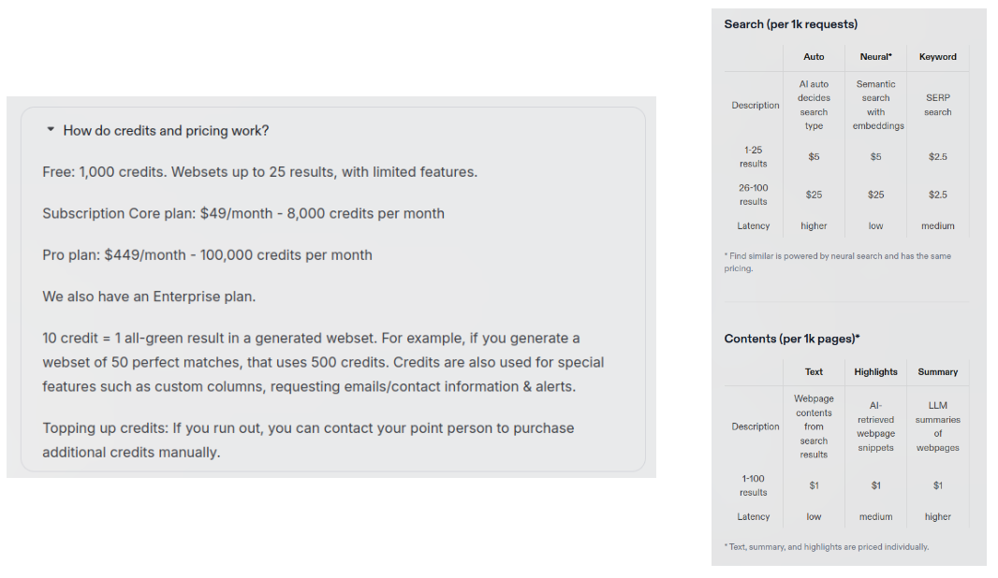Select the Text column header
The height and width of the screenshot is (578, 998).
(814, 372)
